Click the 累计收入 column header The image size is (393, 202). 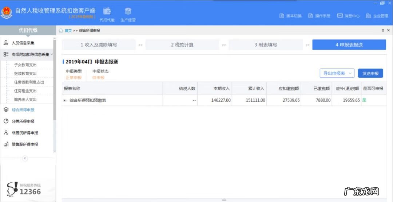pos(249,88)
